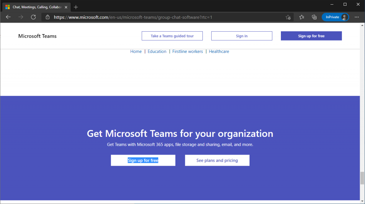The width and height of the screenshot is (365, 204).
Task: Click the scrollbar down arrow
Action: [x=362, y=201]
